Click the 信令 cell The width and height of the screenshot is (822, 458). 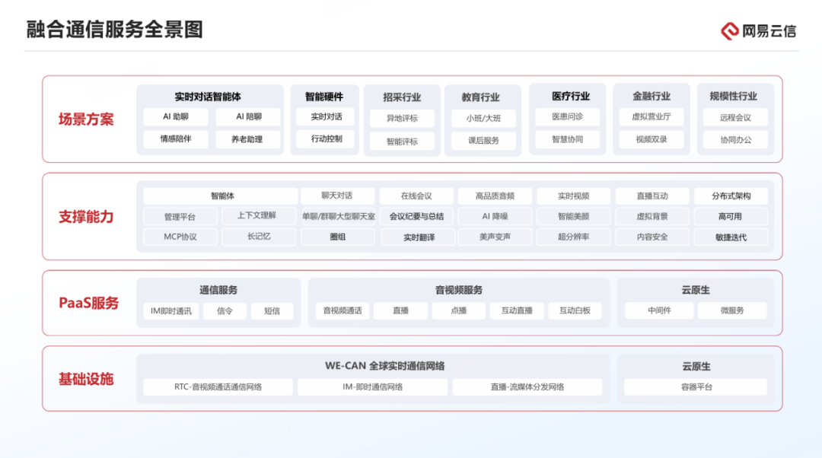pos(225,310)
